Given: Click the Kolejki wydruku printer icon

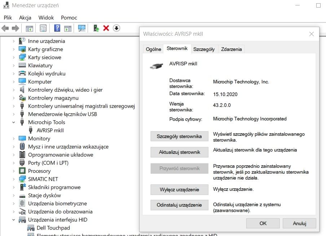Looking at the screenshot, I should [x=22, y=74].
